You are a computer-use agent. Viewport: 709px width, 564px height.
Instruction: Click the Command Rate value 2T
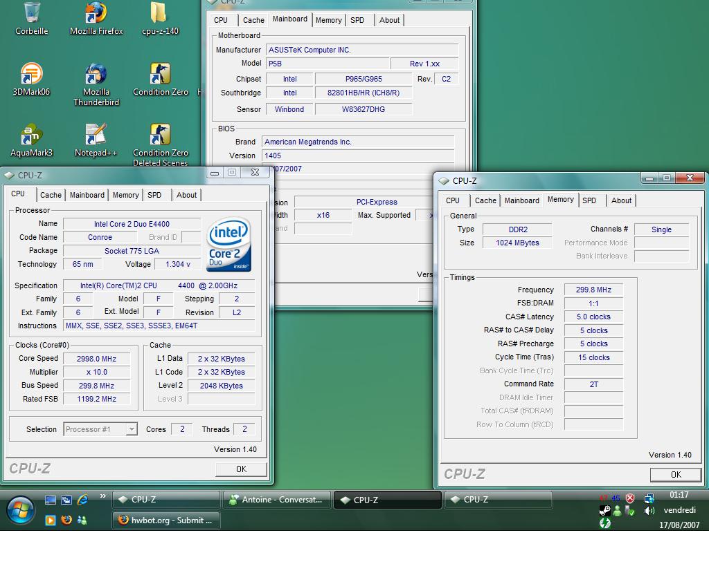click(x=593, y=384)
